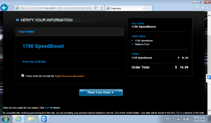The width and height of the screenshot is (211, 123).
Task: Click the ES language indicator in tray
Action: pos(168,119)
